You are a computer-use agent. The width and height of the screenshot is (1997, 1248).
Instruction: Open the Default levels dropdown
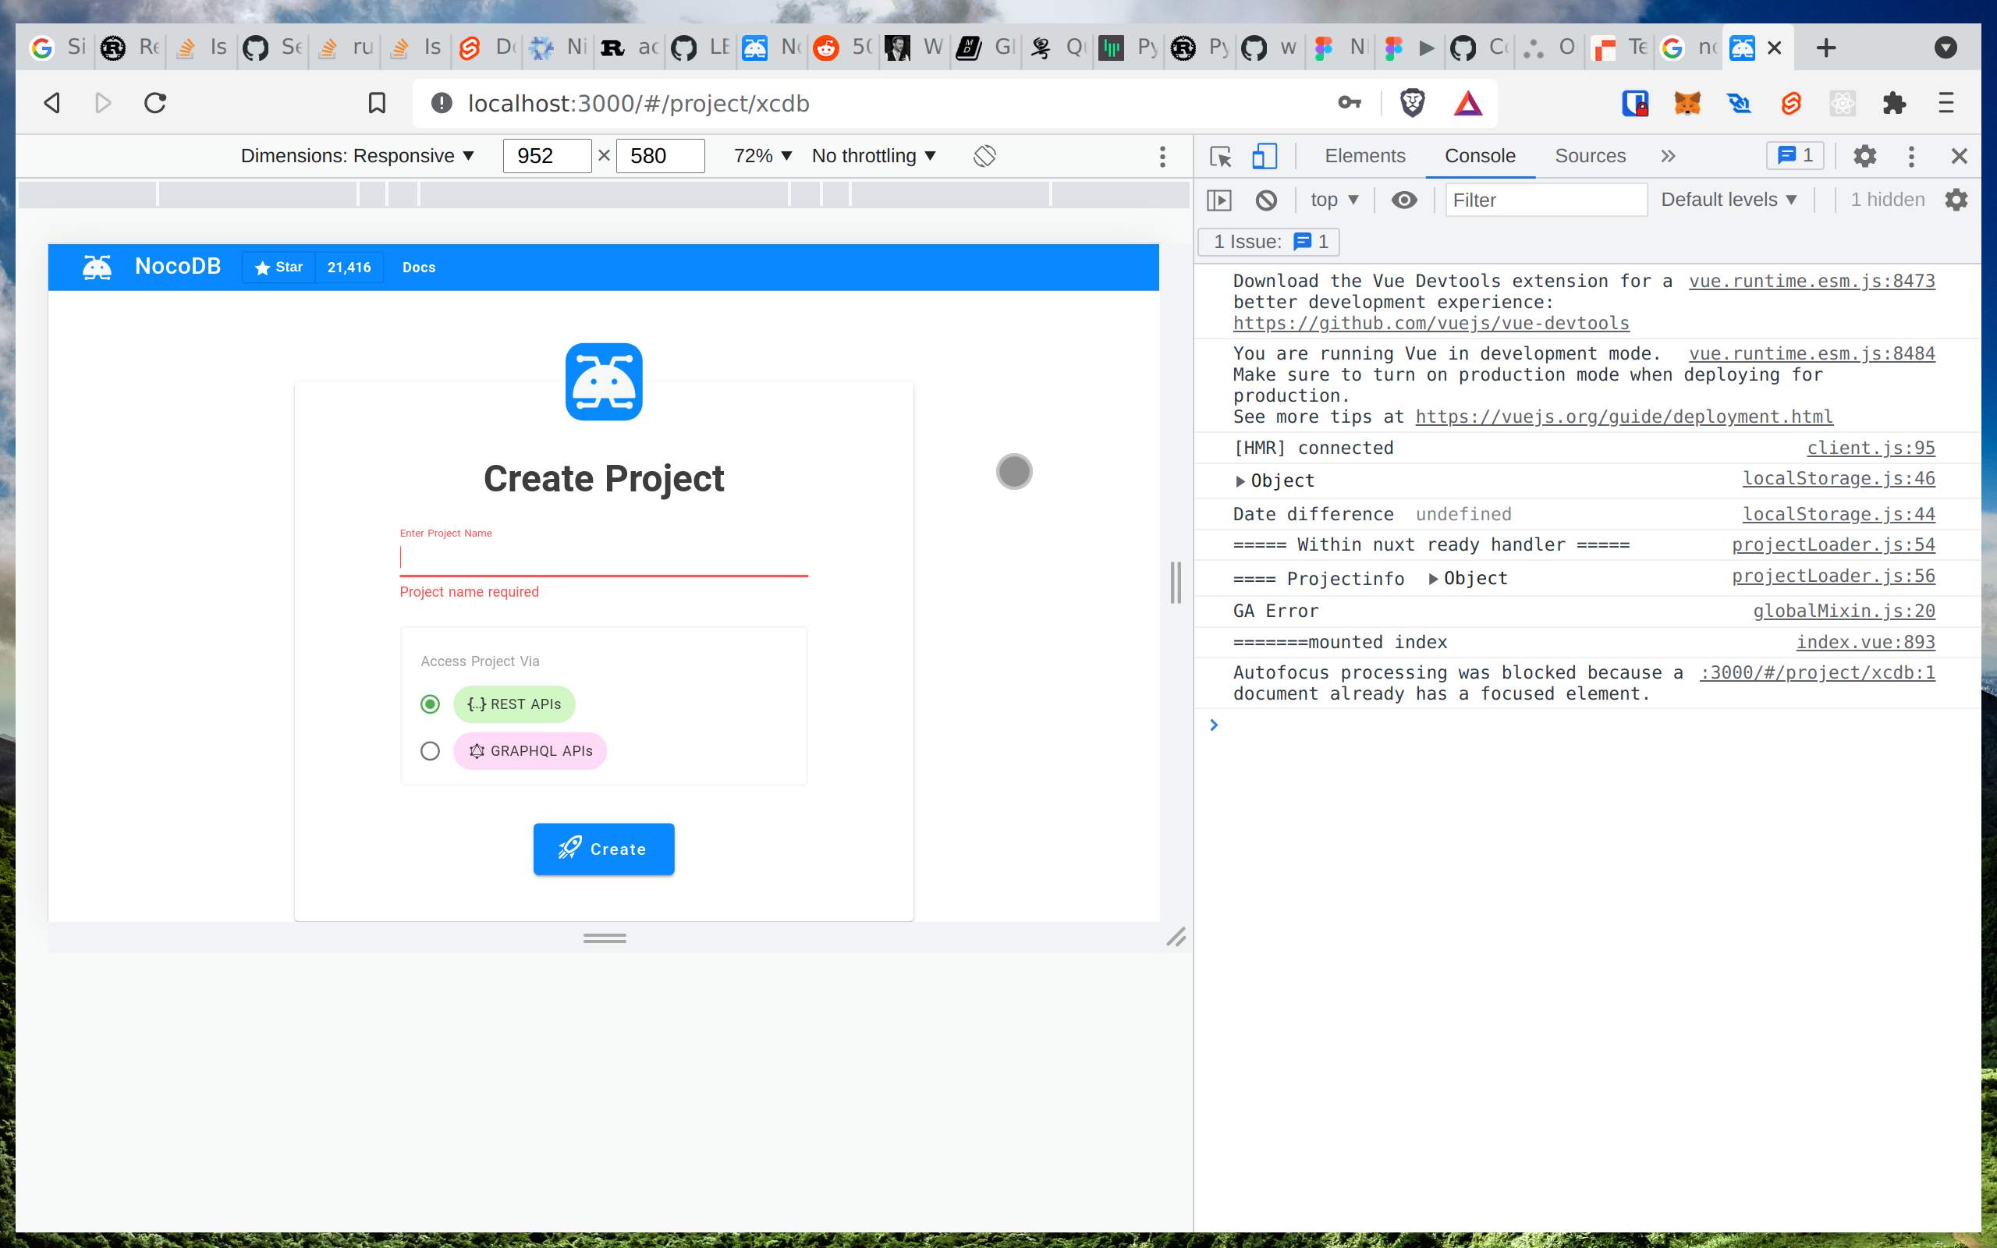pyautogui.click(x=1728, y=199)
